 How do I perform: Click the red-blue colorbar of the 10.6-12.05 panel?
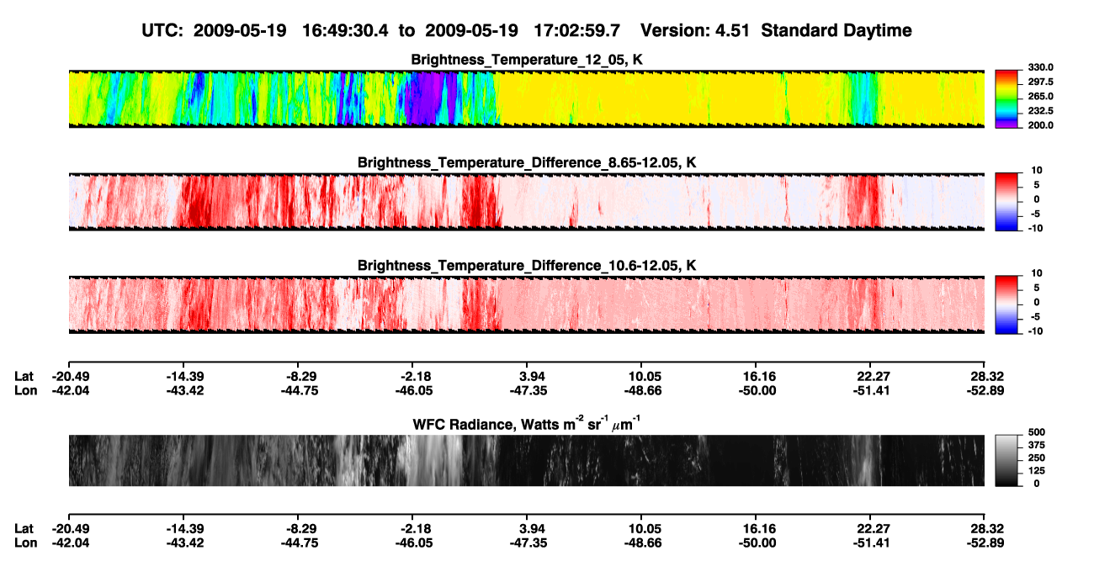(1007, 304)
